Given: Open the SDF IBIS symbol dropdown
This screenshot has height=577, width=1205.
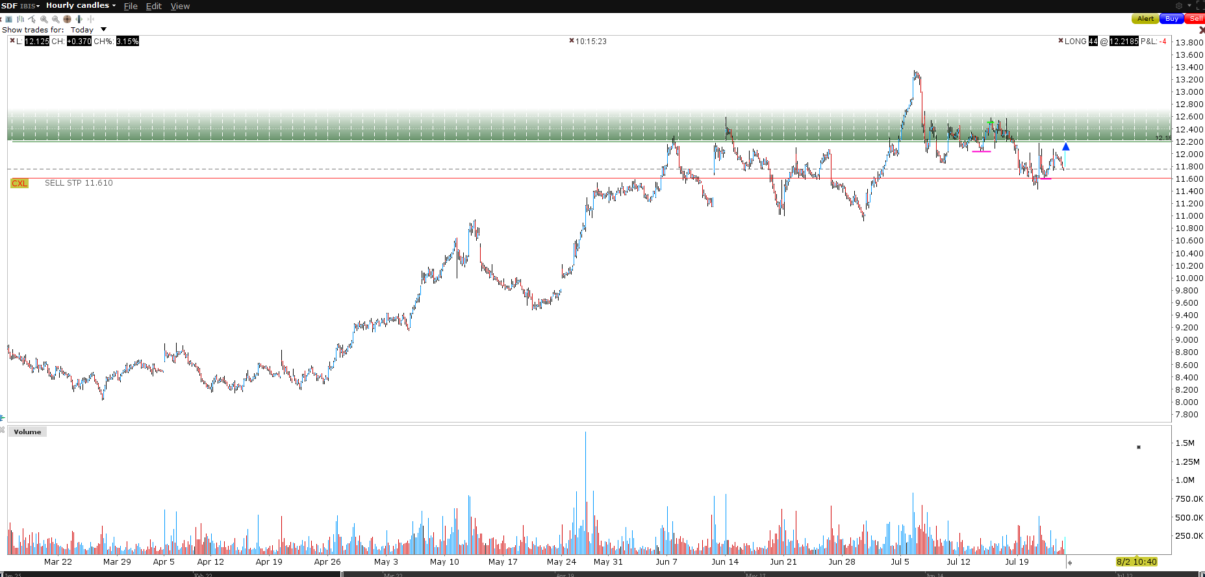Looking at the screenshot, I should [x=20, y=6].
